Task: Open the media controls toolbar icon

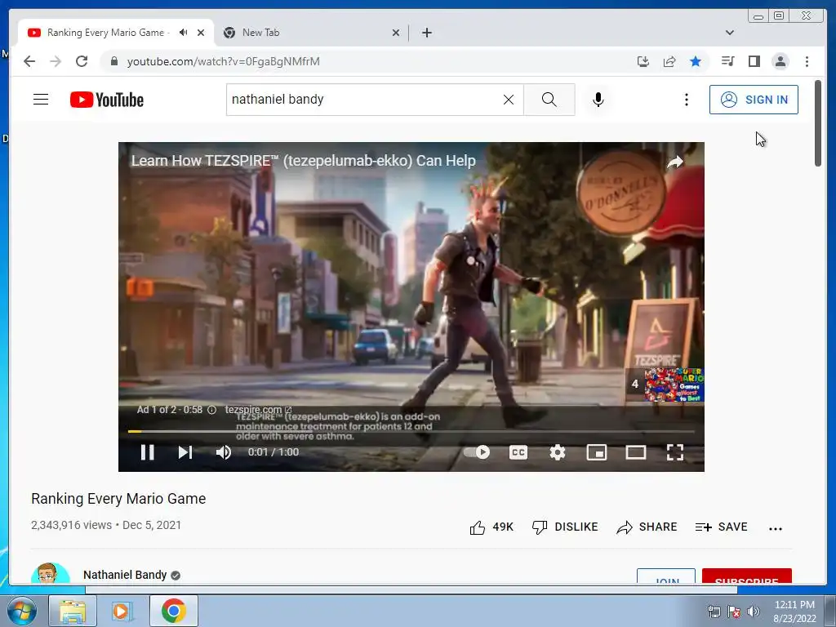Action: [727, 61]
